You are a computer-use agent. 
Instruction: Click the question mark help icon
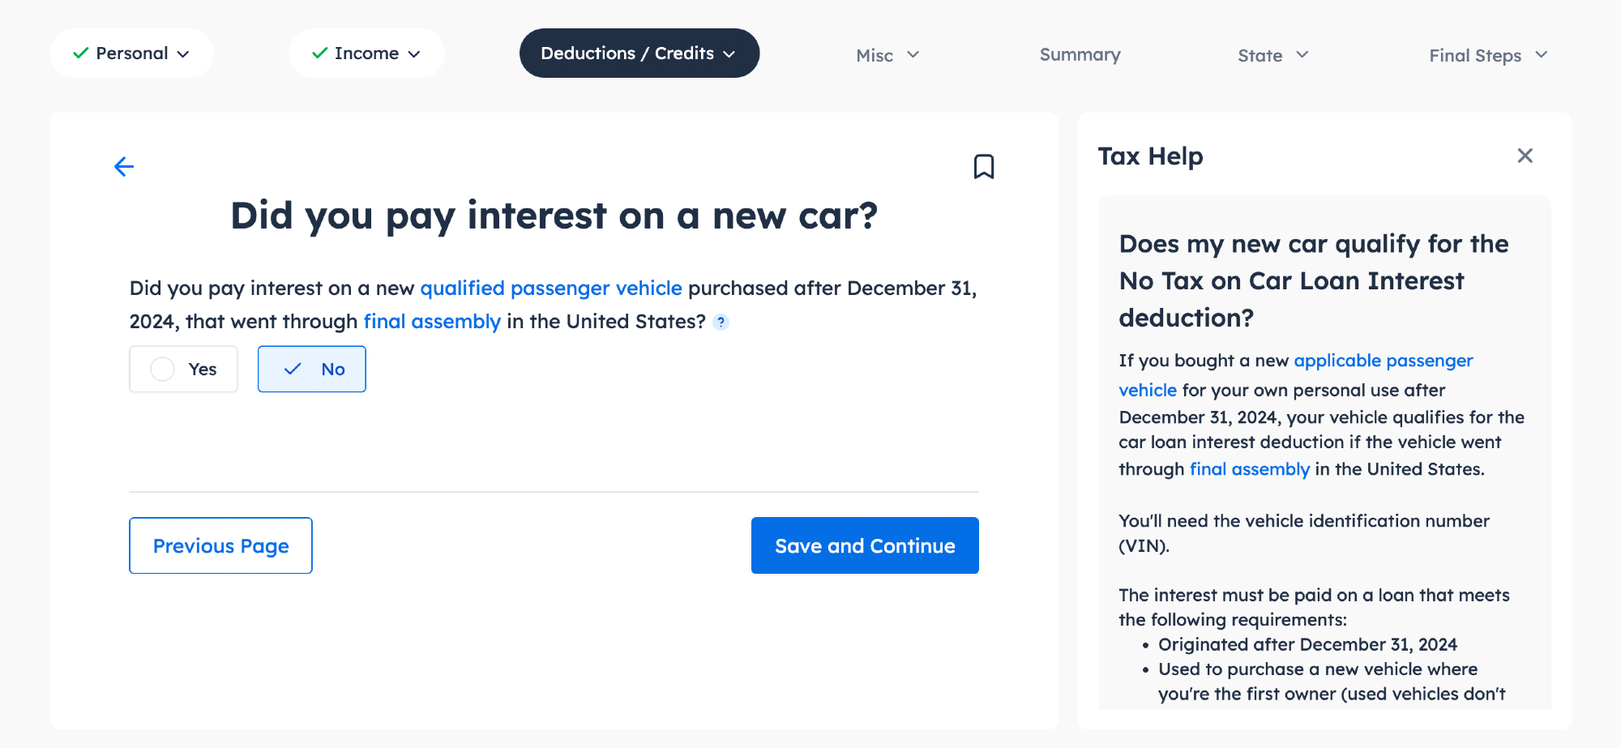point(721,323)
